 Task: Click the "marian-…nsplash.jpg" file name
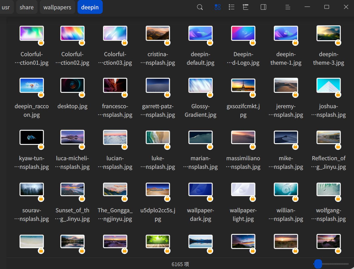[x=201, y=163]
